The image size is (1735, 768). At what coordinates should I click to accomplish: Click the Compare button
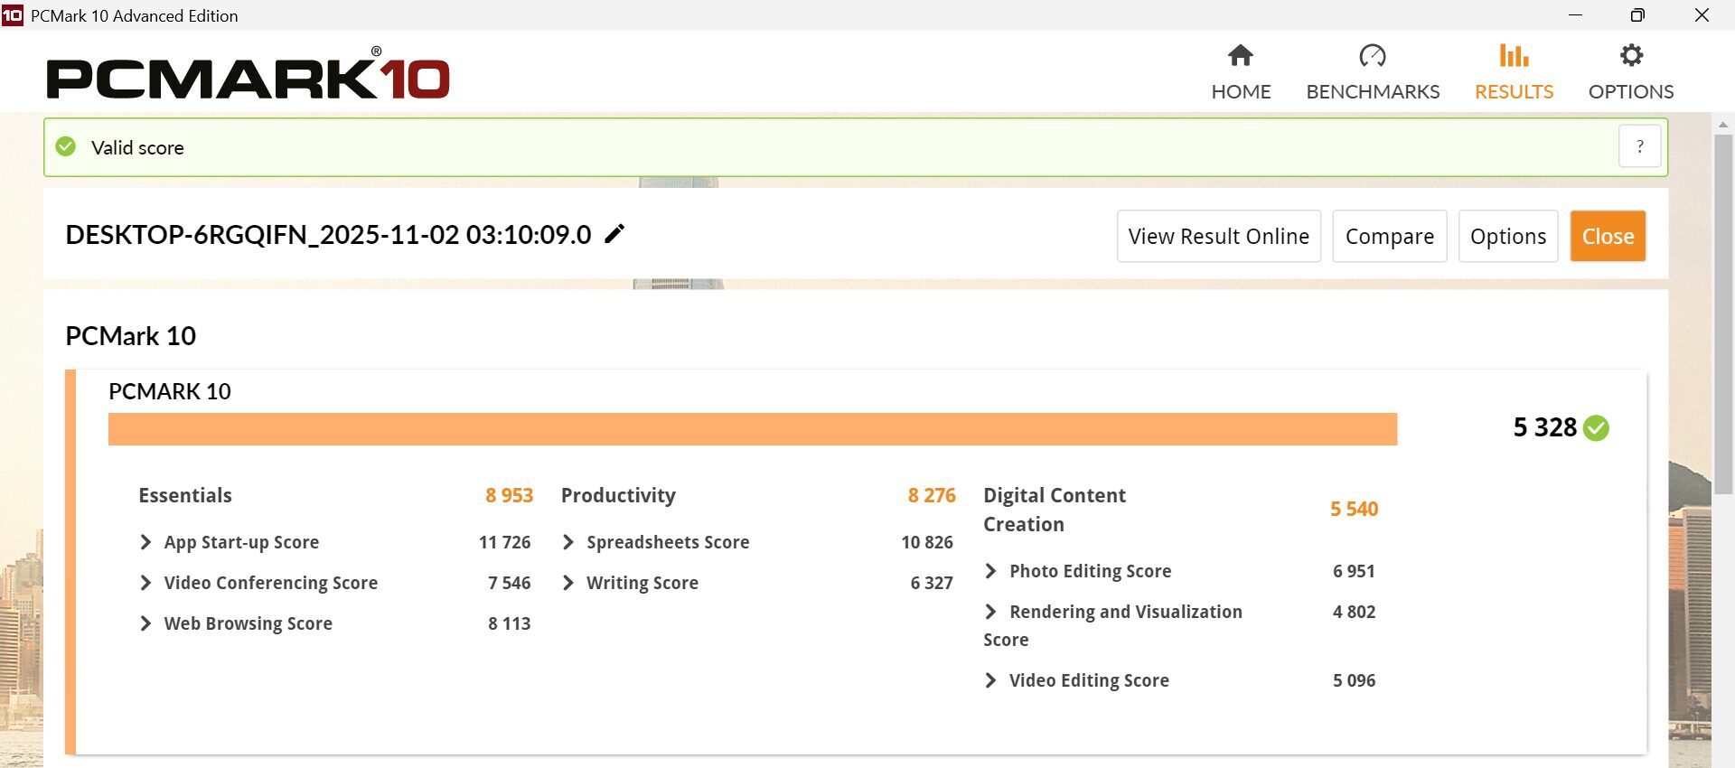point(1389,236)
